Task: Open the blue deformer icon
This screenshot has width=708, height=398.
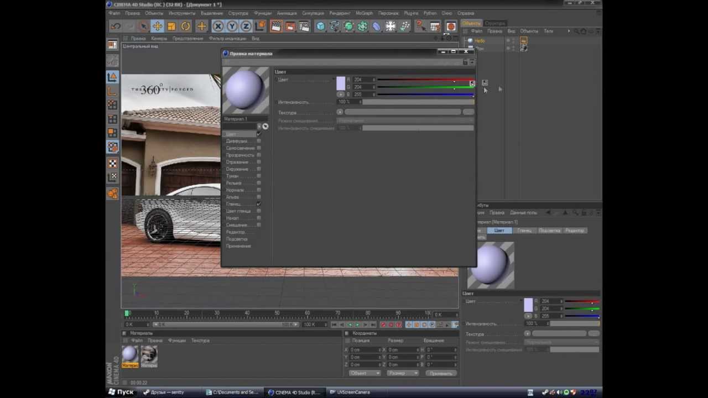Action: tap(377, 26)
